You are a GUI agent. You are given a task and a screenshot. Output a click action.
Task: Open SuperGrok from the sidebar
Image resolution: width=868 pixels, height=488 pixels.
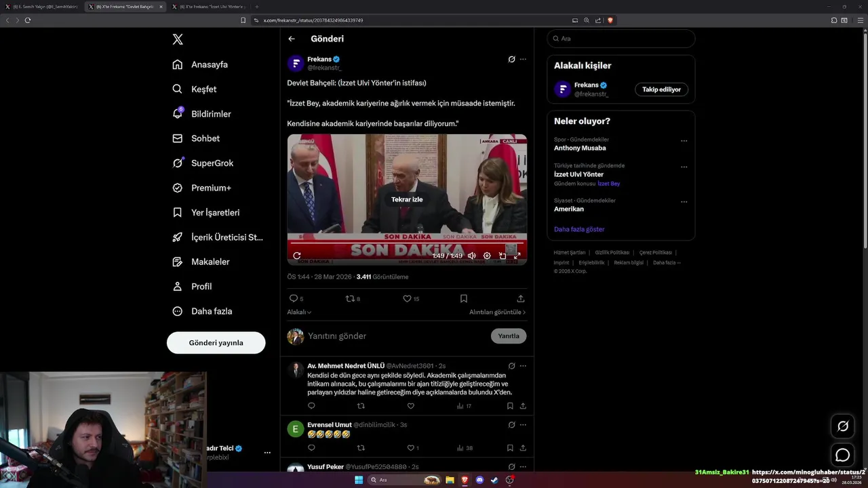(203, 163)
